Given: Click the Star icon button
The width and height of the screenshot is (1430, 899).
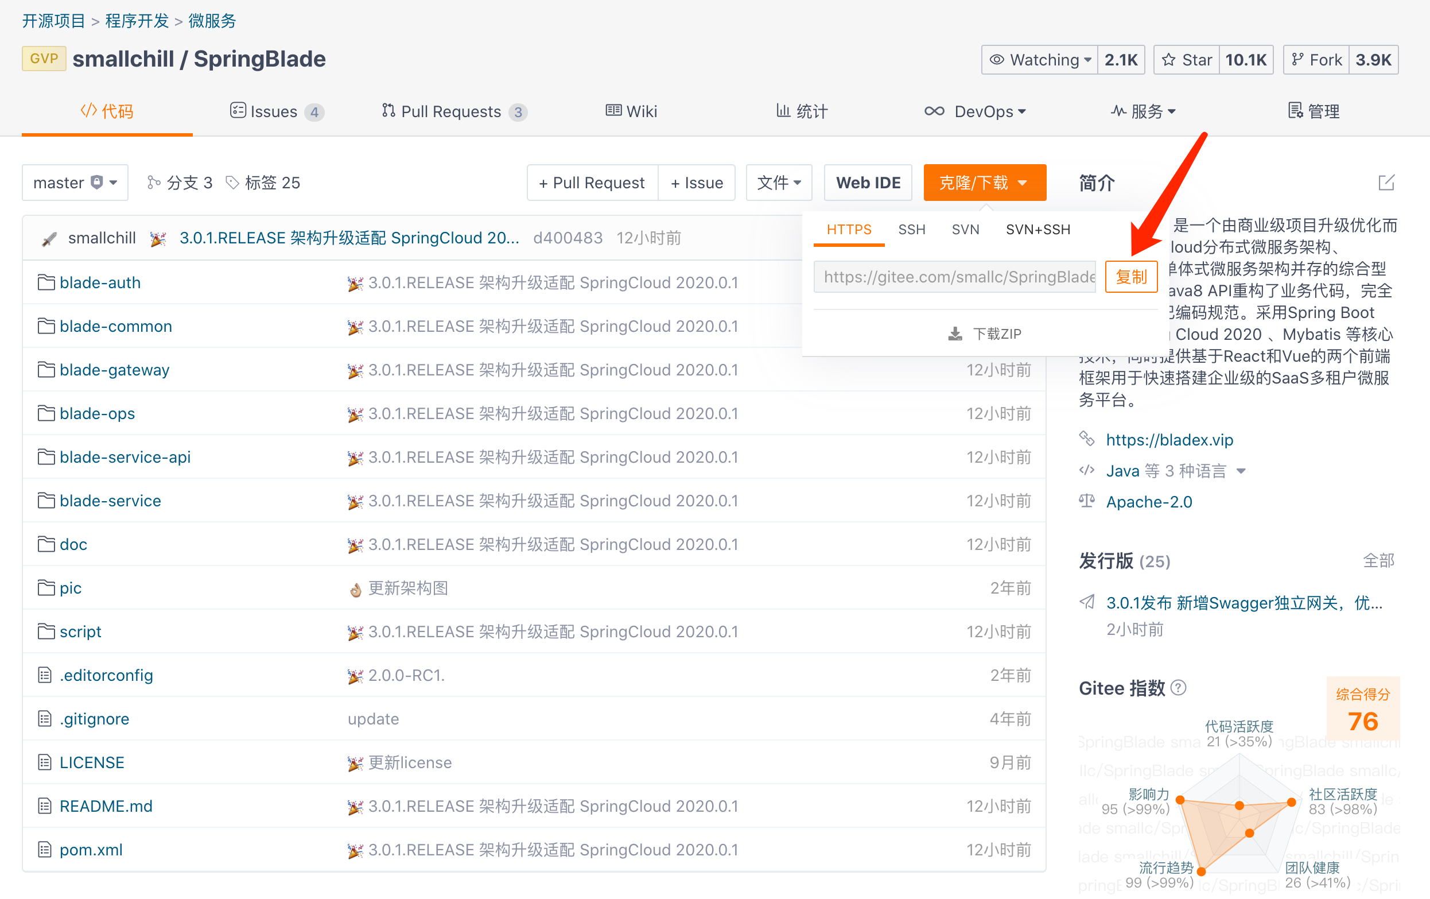Looking at the screenshot, I should [x=1187, y=60].
